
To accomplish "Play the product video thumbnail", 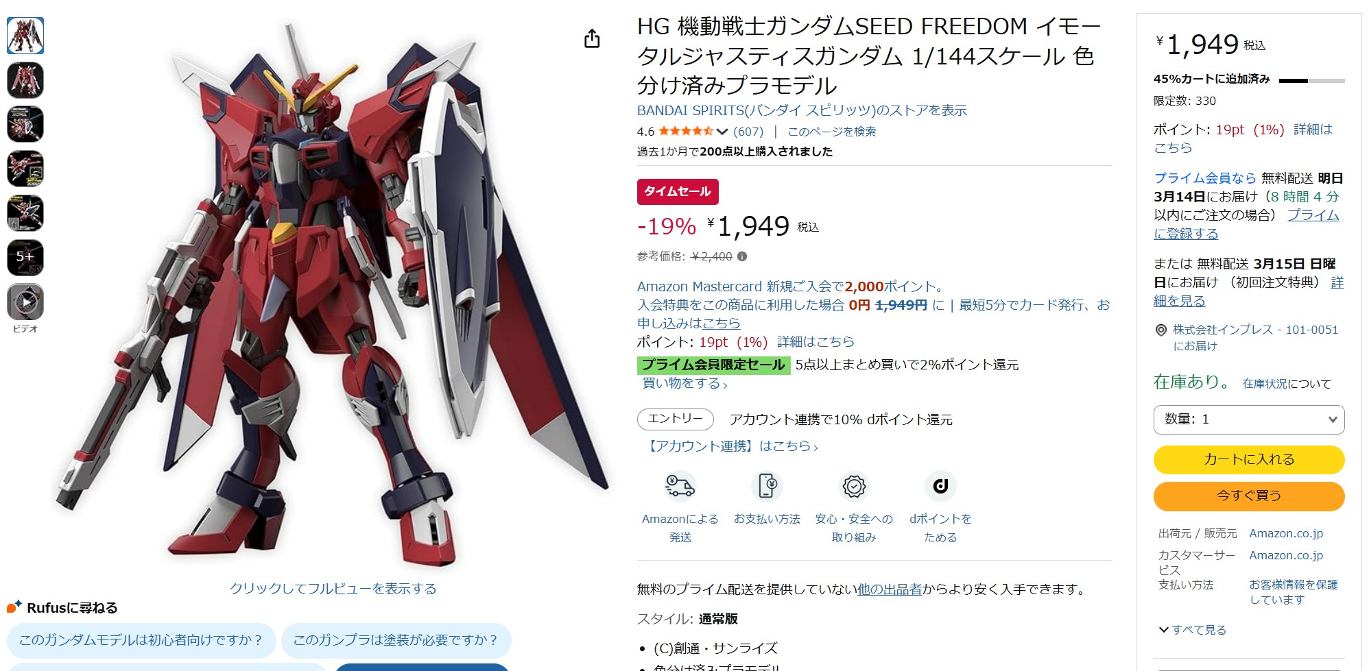I will click(x=25, y=302).
